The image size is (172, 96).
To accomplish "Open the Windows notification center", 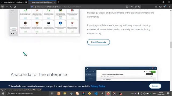I will 168,94.
